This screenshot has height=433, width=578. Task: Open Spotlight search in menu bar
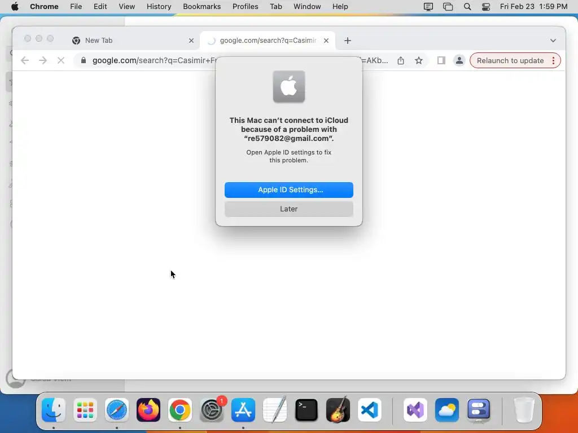tap(467, 7)
